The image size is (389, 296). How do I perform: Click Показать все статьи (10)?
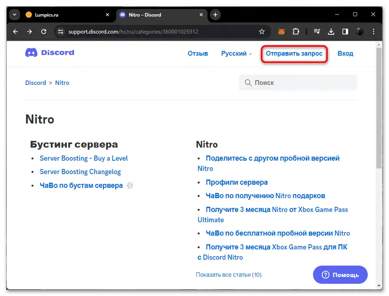pyautogui.click(x=229, y=274)
